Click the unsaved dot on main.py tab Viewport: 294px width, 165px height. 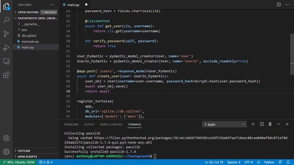(86, 5)
